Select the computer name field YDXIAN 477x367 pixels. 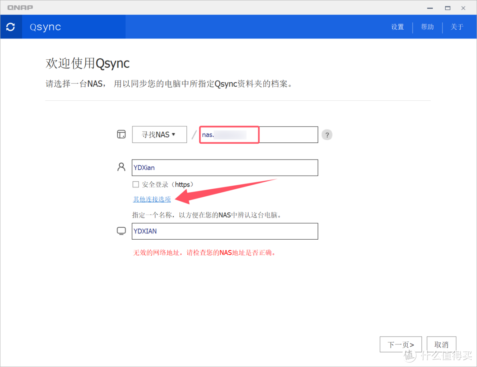[225, 231]
